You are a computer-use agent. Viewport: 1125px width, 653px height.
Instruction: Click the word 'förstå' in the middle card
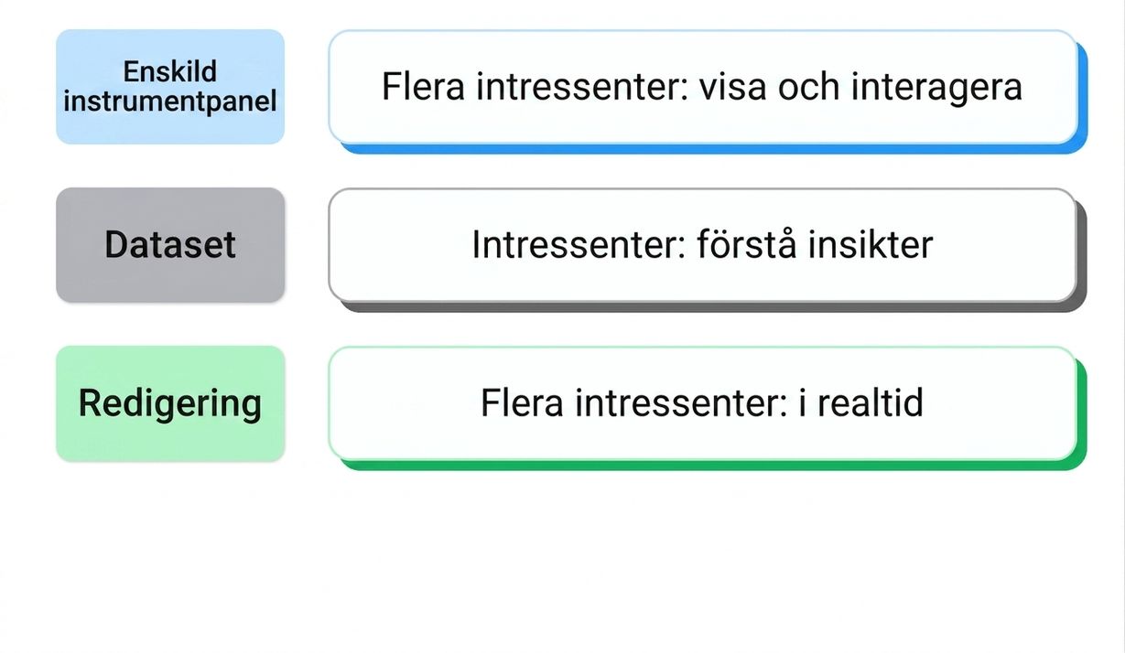pos(741,244)
